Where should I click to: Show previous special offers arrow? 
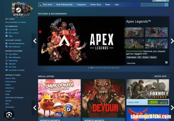tap(35, 108)
